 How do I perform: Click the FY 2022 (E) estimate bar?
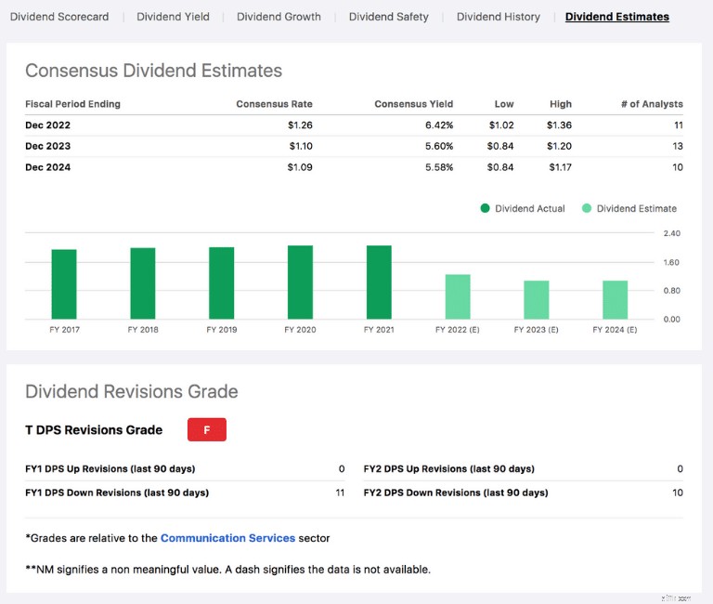click(458, 296)
